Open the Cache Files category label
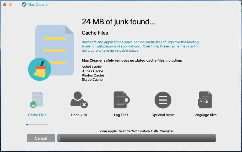This screenshot has height=152, width=242. tap(37, 115)
